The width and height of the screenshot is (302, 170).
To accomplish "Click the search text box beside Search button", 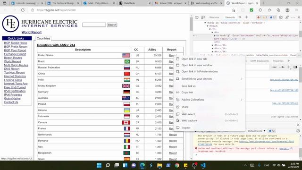I will [x=94, y=25].
